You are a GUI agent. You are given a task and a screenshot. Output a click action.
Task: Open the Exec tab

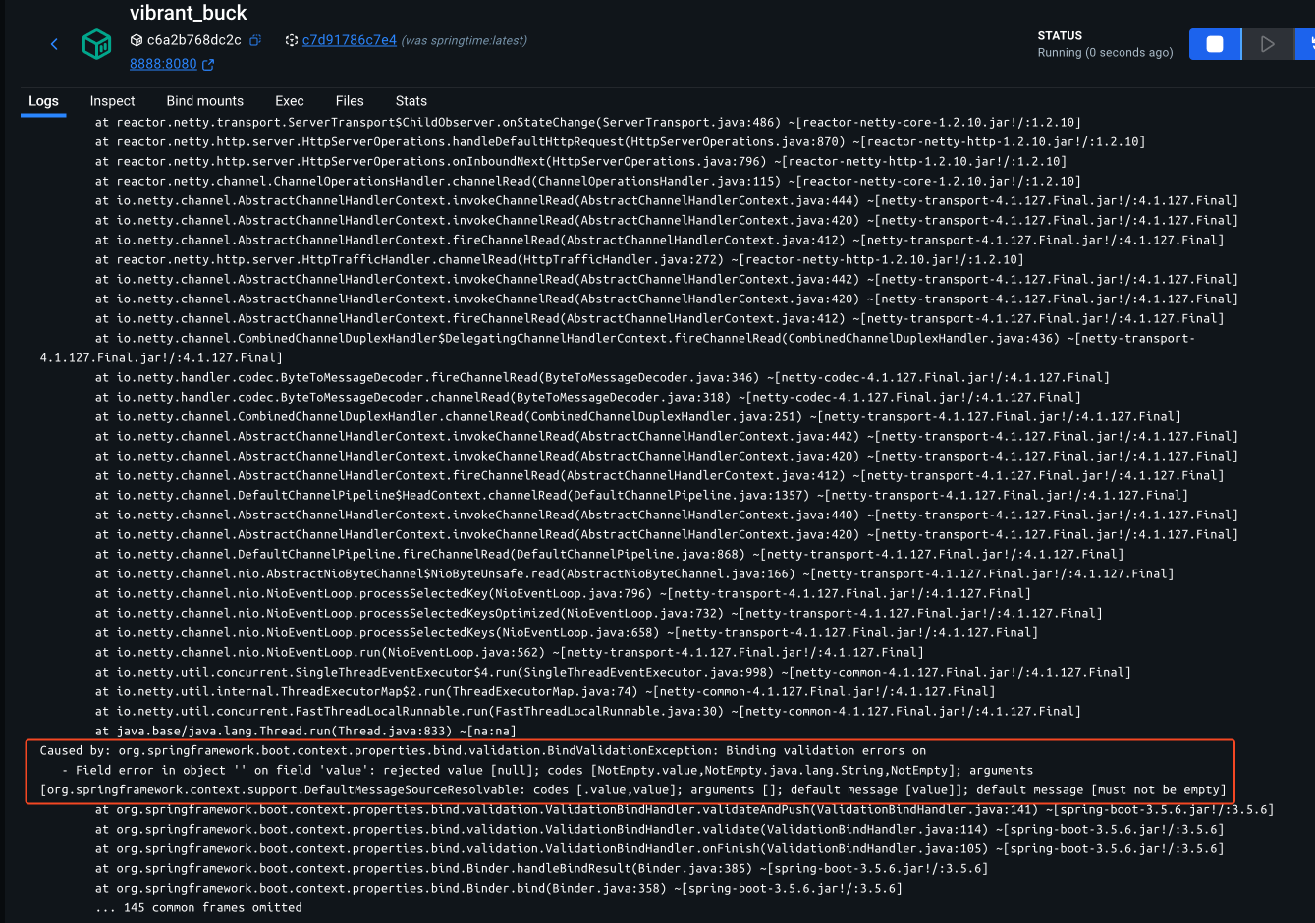point(289,101)
